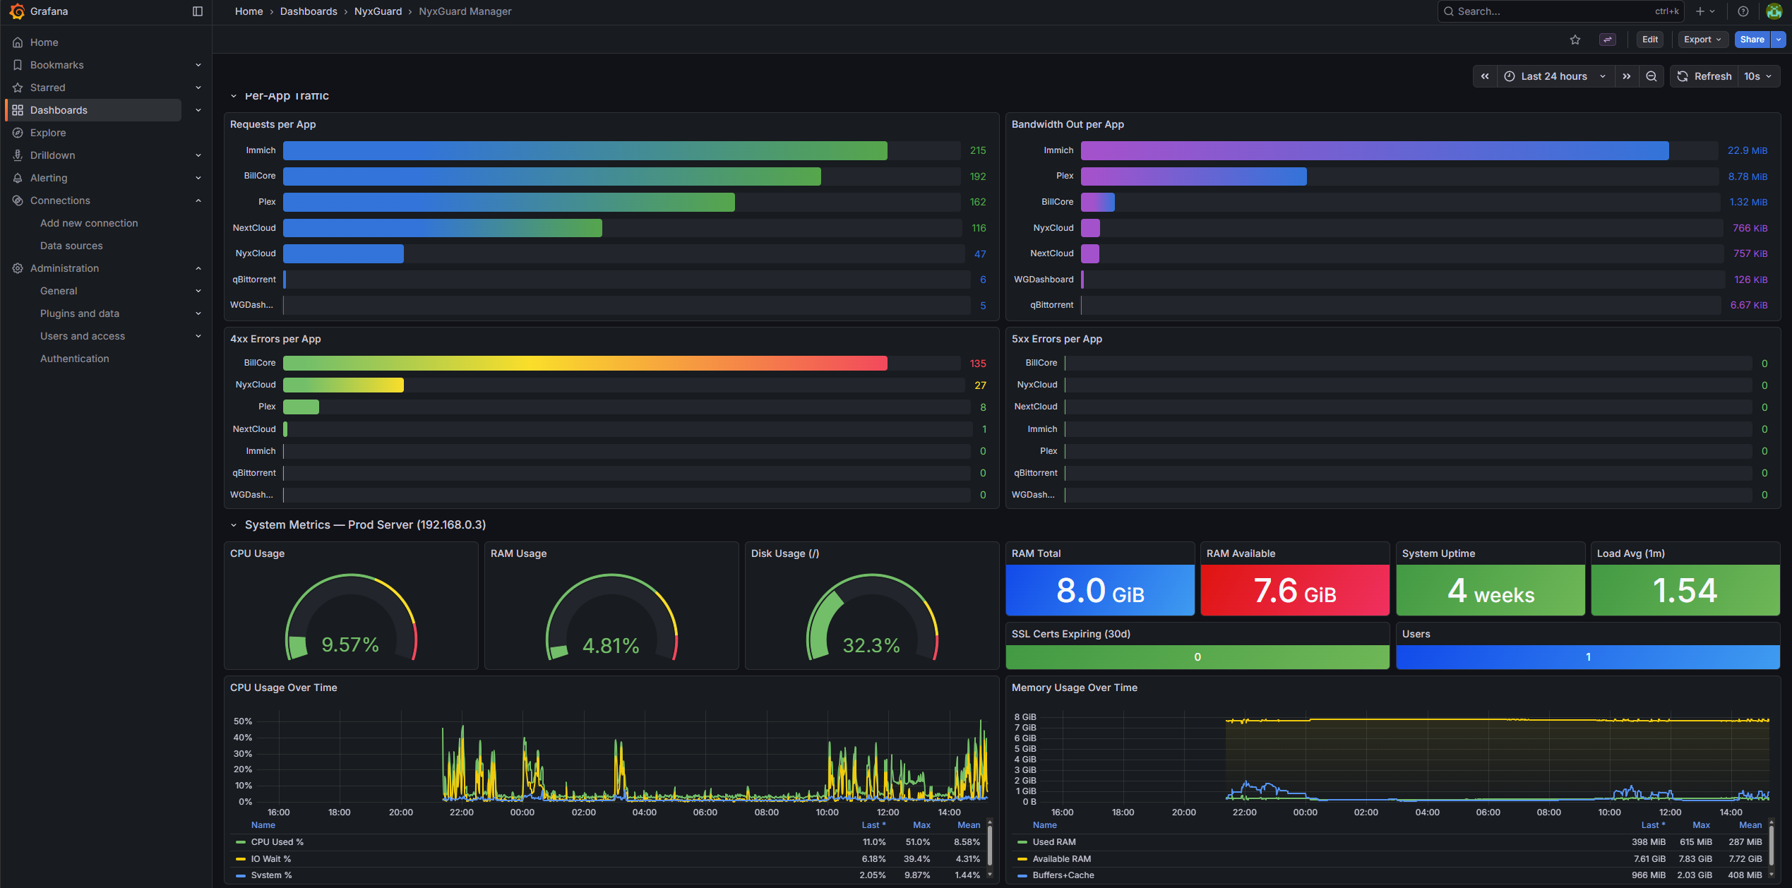1792x888 pixels.
Task: Open the Last 24 hours time picker
Action: (1554, 76)
